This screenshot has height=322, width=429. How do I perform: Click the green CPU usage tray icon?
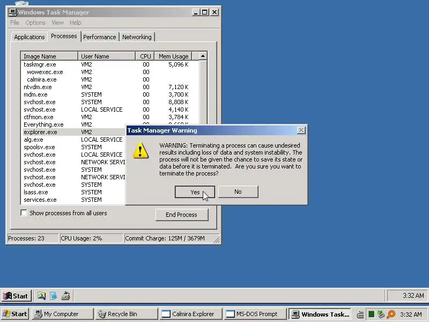click(371, 314)
